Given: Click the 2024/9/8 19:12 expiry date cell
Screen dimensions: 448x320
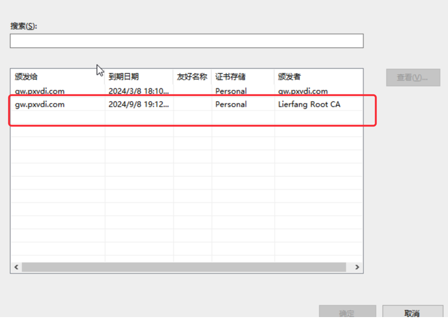Looking at the screenshot, I should click(139, 105).
